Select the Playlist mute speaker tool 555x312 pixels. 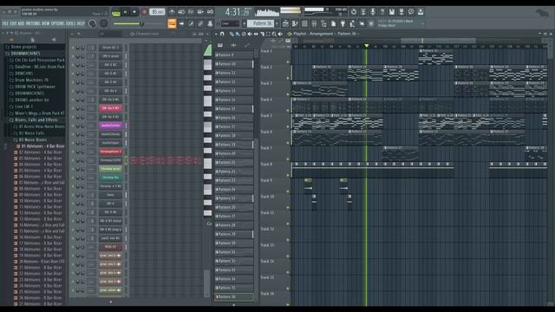pos(250,34)
